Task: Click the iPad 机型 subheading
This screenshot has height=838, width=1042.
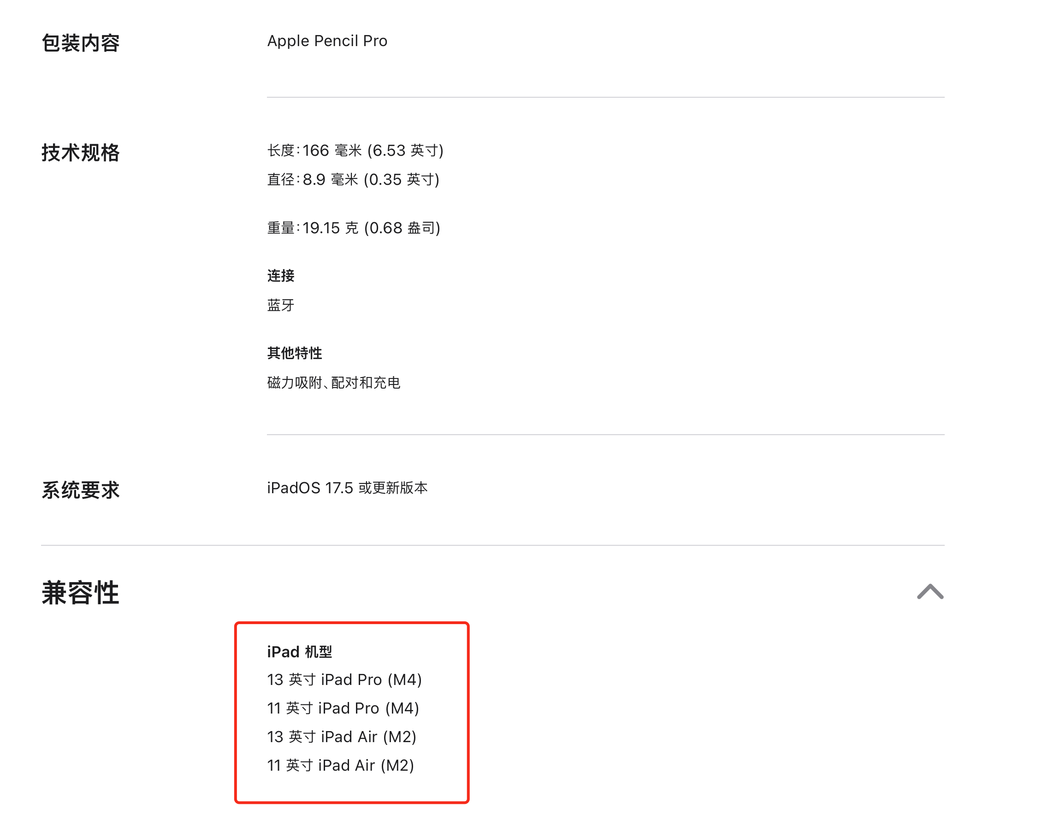Action: [x=299, y=652]
